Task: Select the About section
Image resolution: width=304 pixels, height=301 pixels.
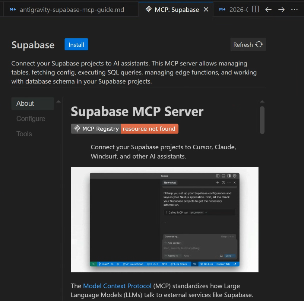Action: point(32,103)
